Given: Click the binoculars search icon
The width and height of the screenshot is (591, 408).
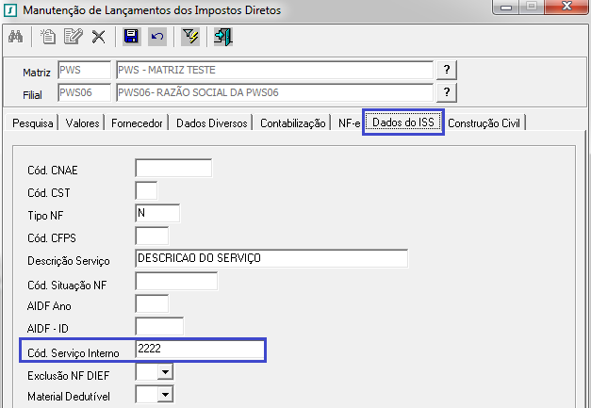Looking at the screenshot, I should (16, 37).
